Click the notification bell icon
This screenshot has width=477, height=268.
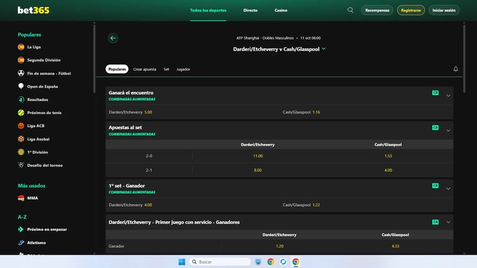pos(455,69)
